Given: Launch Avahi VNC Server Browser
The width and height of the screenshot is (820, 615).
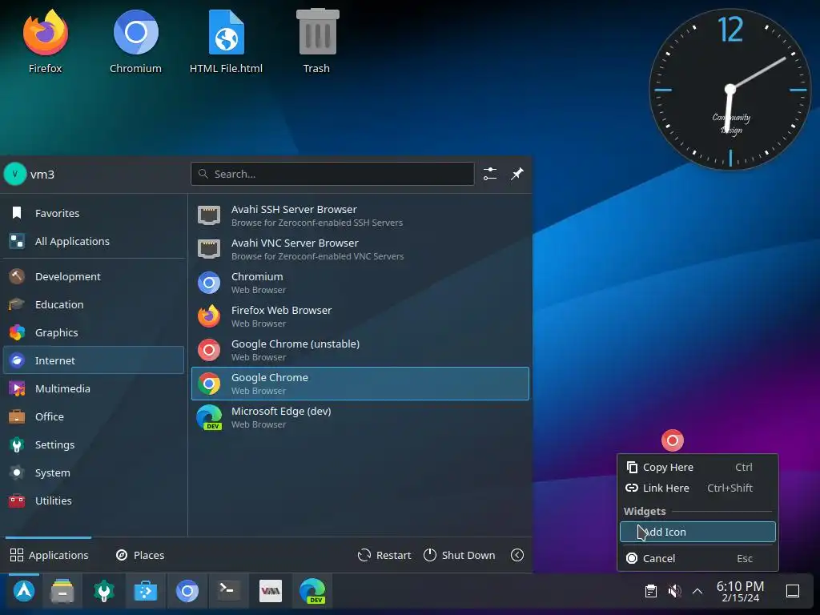Looking at the screenshot, I should tap(360, 249).
